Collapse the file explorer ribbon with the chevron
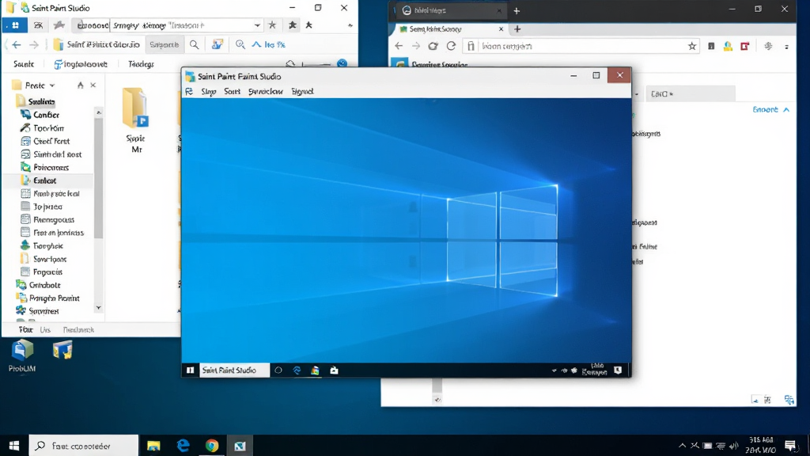Viewport: 810px width, 456px height. [x=350, y=25]
